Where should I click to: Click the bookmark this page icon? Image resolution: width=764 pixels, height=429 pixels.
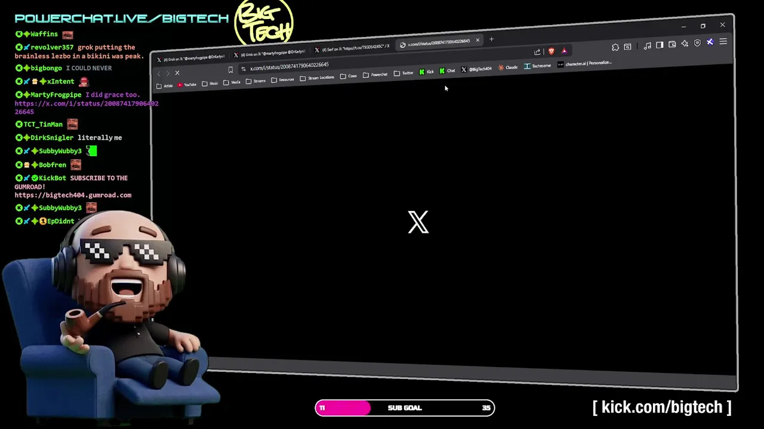[x=230, y=70]
